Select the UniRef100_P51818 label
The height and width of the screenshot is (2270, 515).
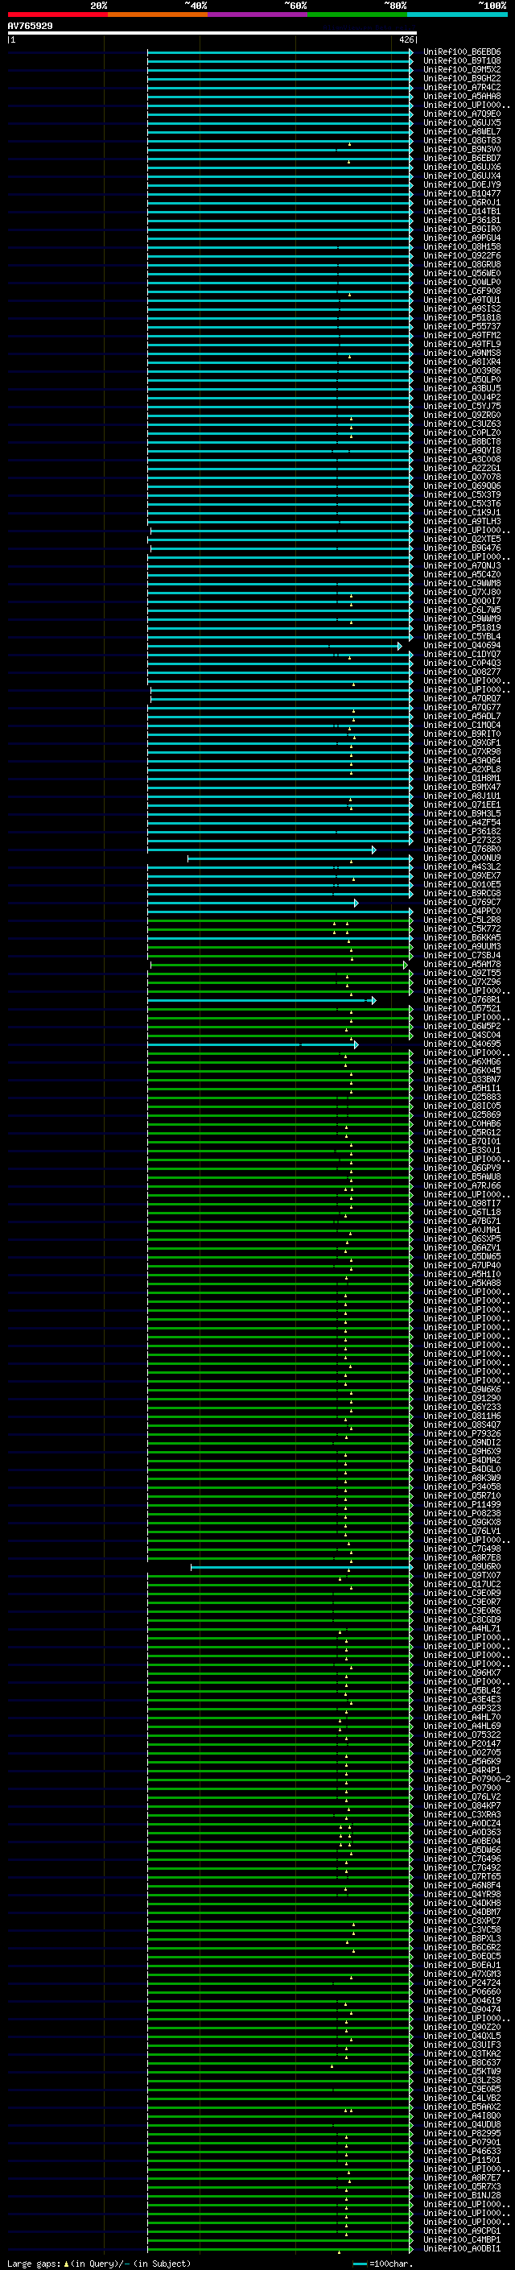[462, 318]
